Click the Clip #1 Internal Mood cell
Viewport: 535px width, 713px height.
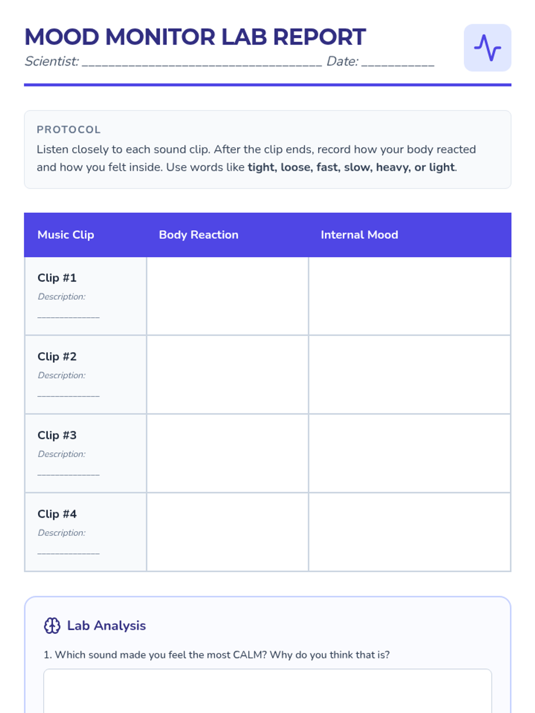[409, 296]
